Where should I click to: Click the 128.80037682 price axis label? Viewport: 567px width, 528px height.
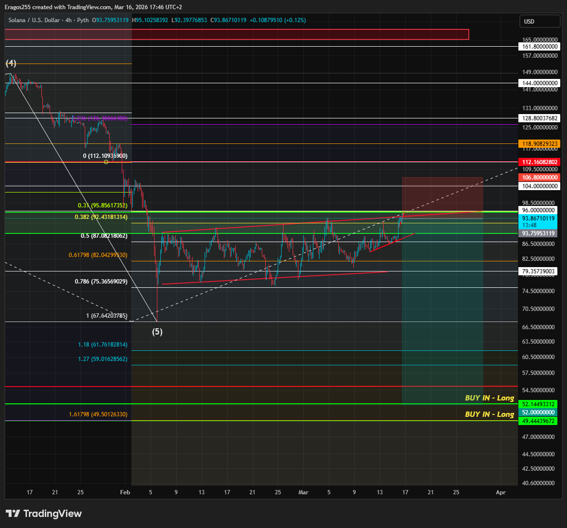(539, 118)
